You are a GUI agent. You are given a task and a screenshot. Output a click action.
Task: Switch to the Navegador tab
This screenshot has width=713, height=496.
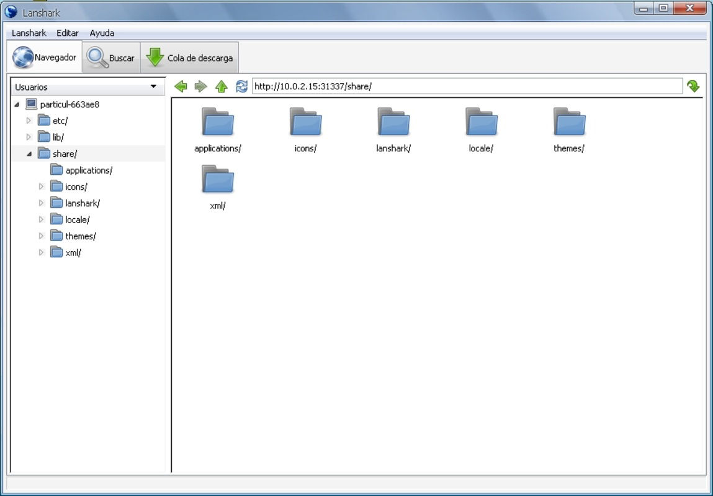coord(45,57)
